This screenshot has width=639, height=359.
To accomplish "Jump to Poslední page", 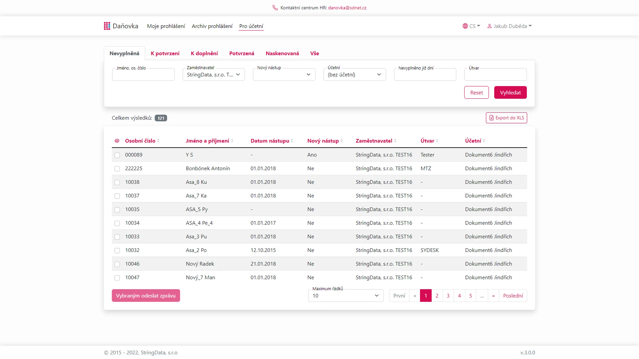I will tap(513, 295).
